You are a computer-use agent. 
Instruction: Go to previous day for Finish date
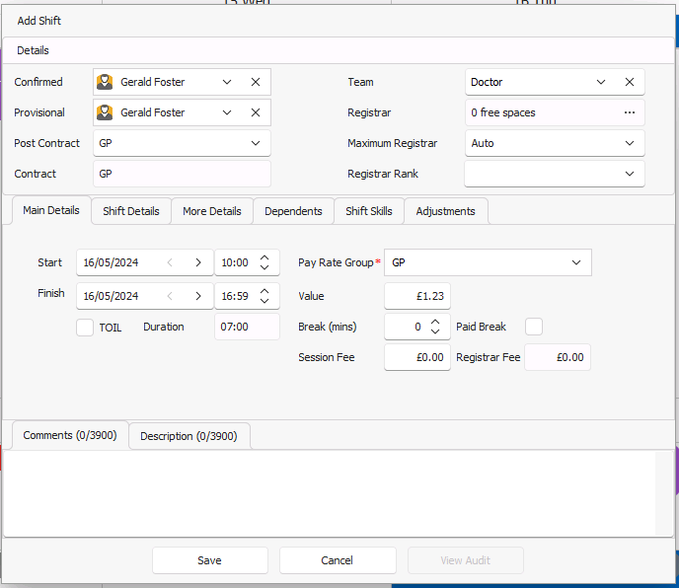tap(170, 296)
